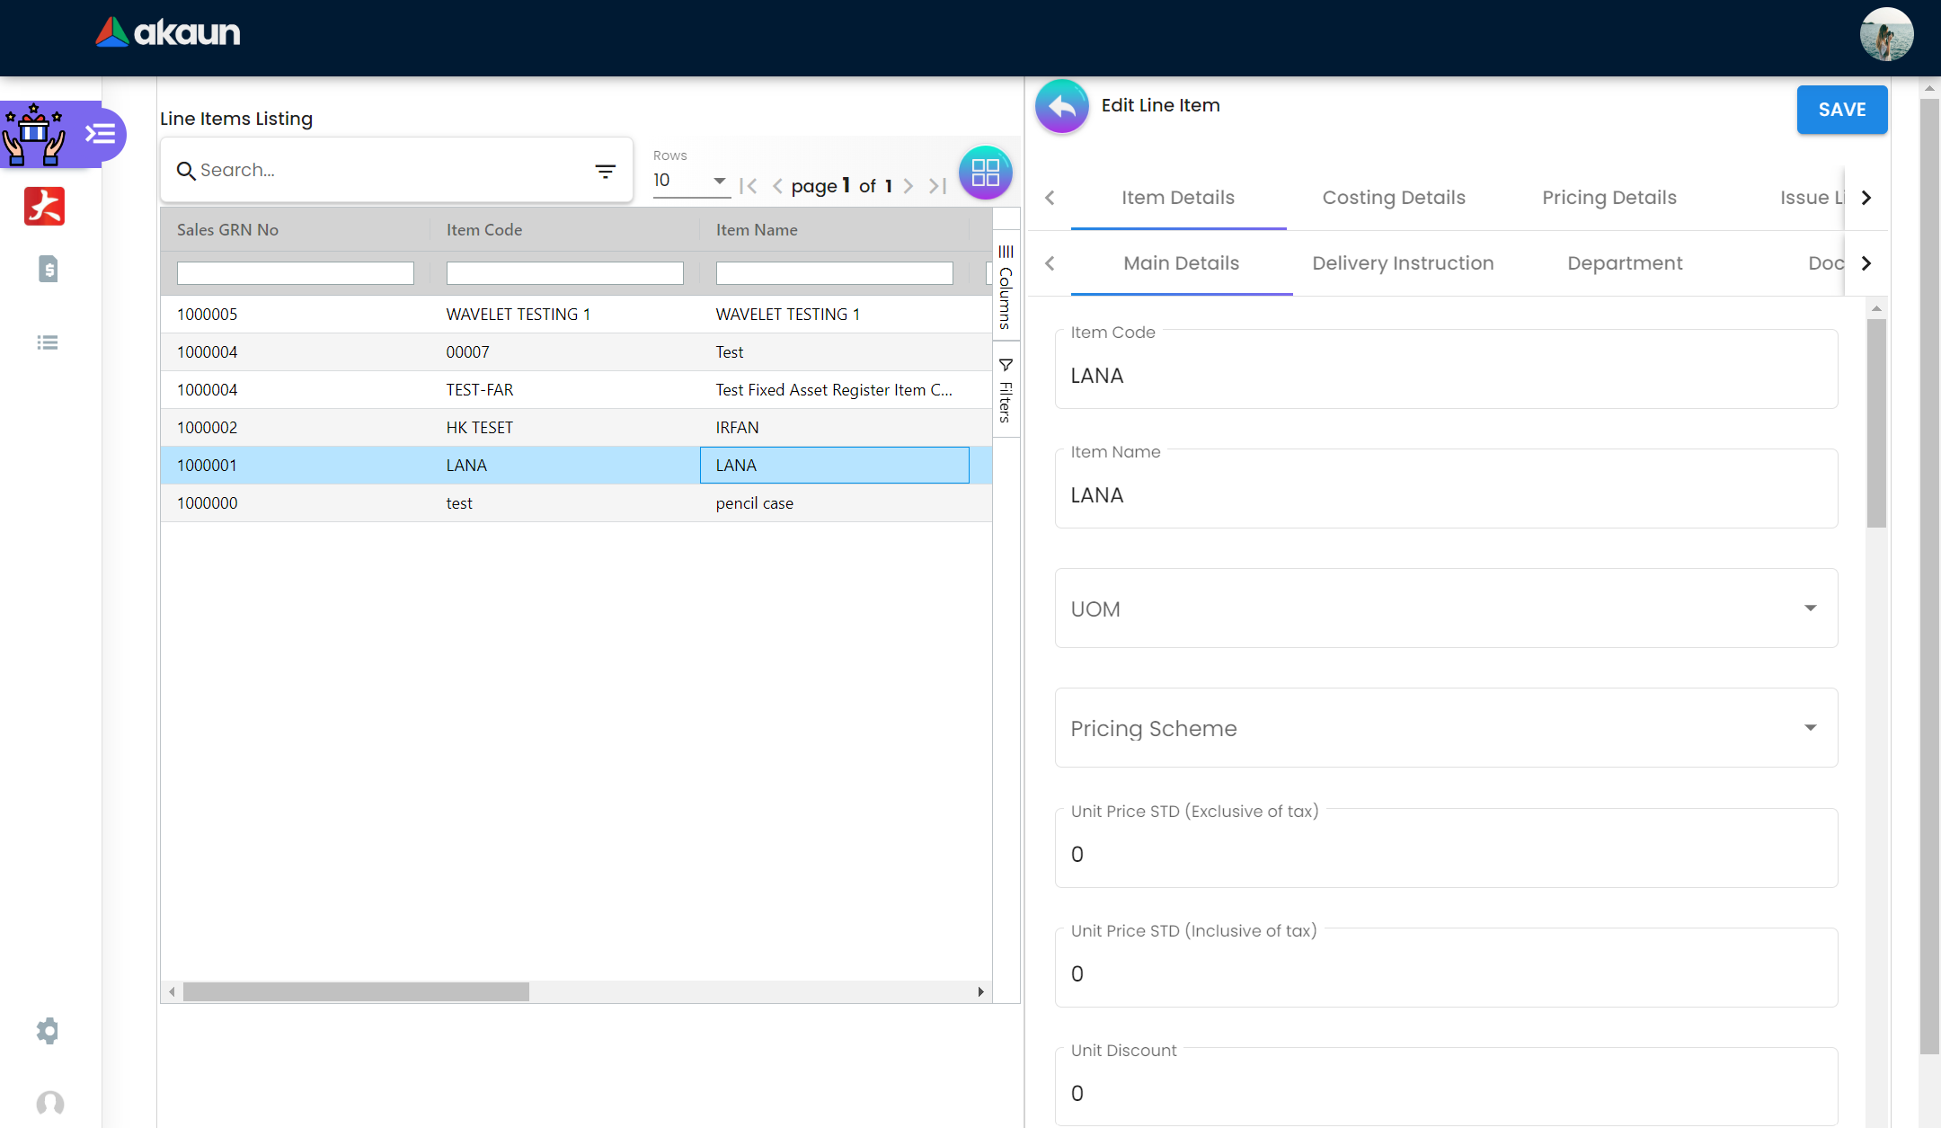Open the settings gear in sidebar
The width and height of the screenshot is (1941, 1128).
[x=48, y=1030]
